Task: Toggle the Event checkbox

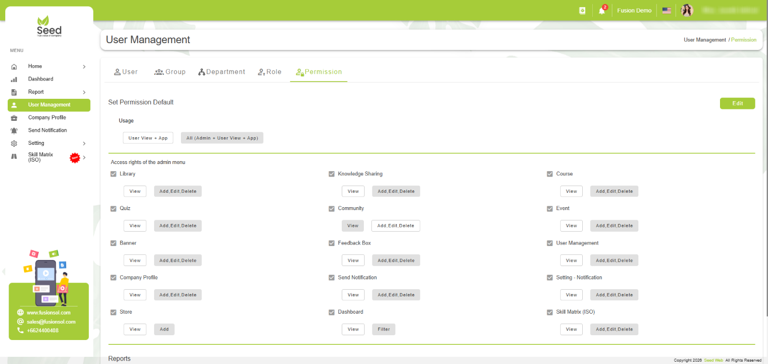Action: click(550, 209)
